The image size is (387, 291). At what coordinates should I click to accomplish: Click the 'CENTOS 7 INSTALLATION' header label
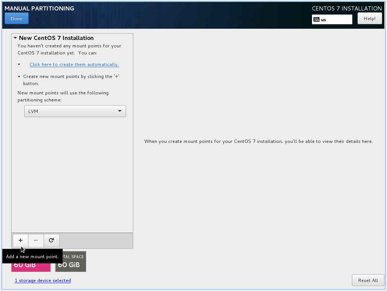(x=347, y=8)
